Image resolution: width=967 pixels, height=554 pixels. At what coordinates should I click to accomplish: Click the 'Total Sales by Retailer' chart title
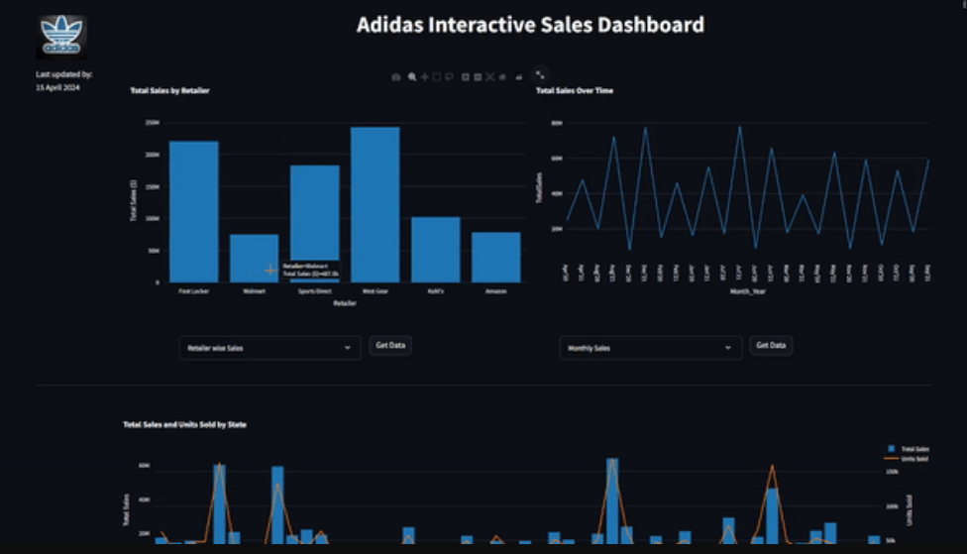169,91
